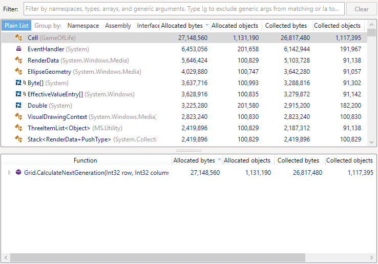The width and height of the screenshot is (378, 264).
Task: Select the Double (System) type name
Action: 50,106
